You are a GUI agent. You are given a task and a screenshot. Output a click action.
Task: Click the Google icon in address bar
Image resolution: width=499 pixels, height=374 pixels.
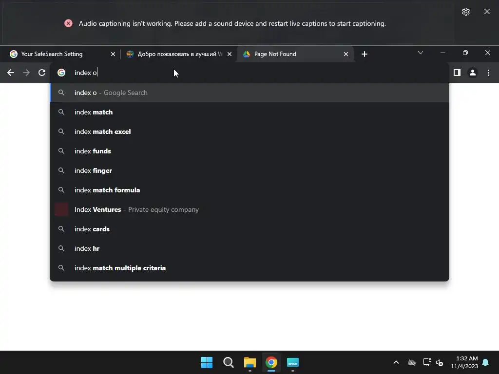tap(61, 73)
